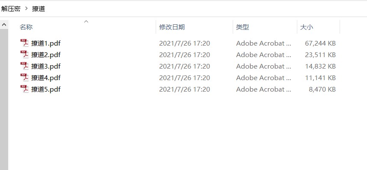This screenshot has width=367, height=170.
Task: Select the 撩道5.pdf PDF icon
Action: [24, 89]
